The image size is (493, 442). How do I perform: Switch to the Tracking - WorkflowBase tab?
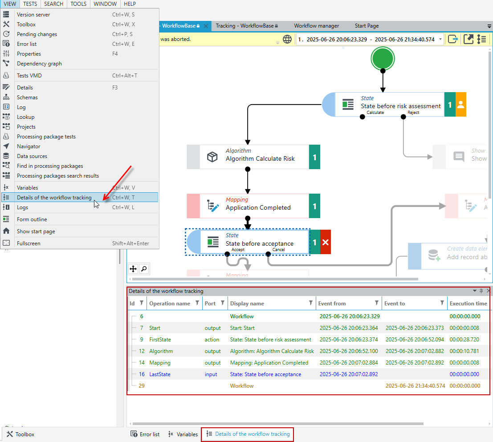(x=247, y=26)
